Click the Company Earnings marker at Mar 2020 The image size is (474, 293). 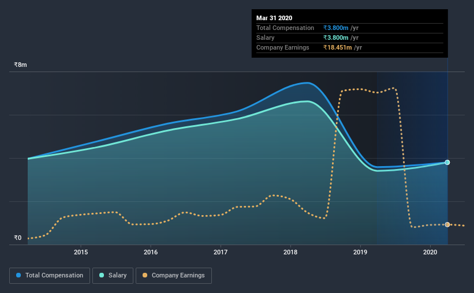coord(447,224)
